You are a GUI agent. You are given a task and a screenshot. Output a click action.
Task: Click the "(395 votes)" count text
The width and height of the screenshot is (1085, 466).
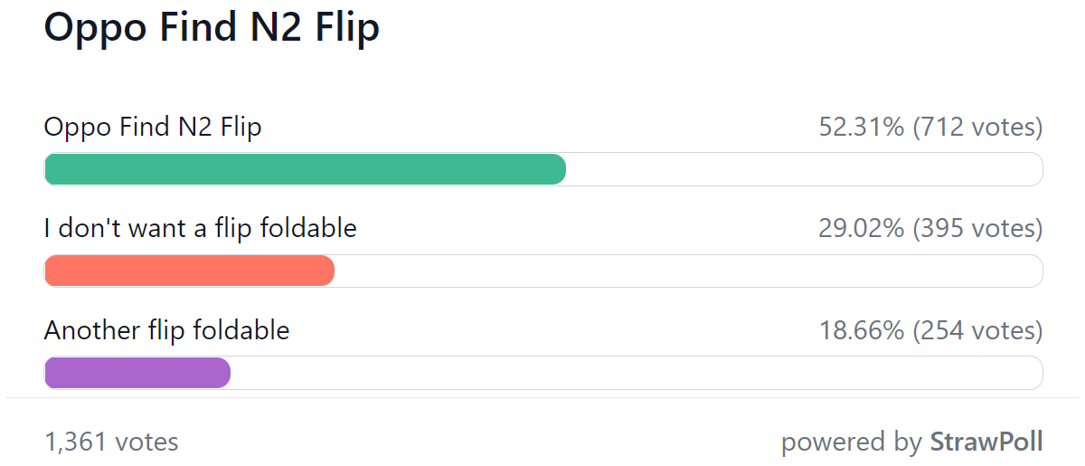977,229
